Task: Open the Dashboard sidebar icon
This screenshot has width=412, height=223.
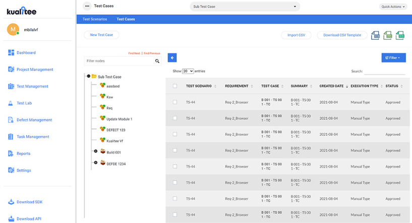Action: pyautogui.click(x=11, y=53)
